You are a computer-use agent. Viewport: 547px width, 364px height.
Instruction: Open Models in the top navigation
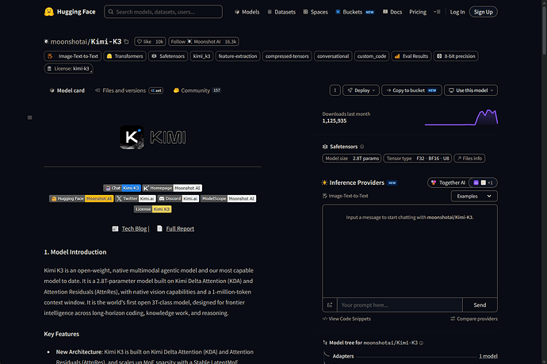click(x=247, y=12)
